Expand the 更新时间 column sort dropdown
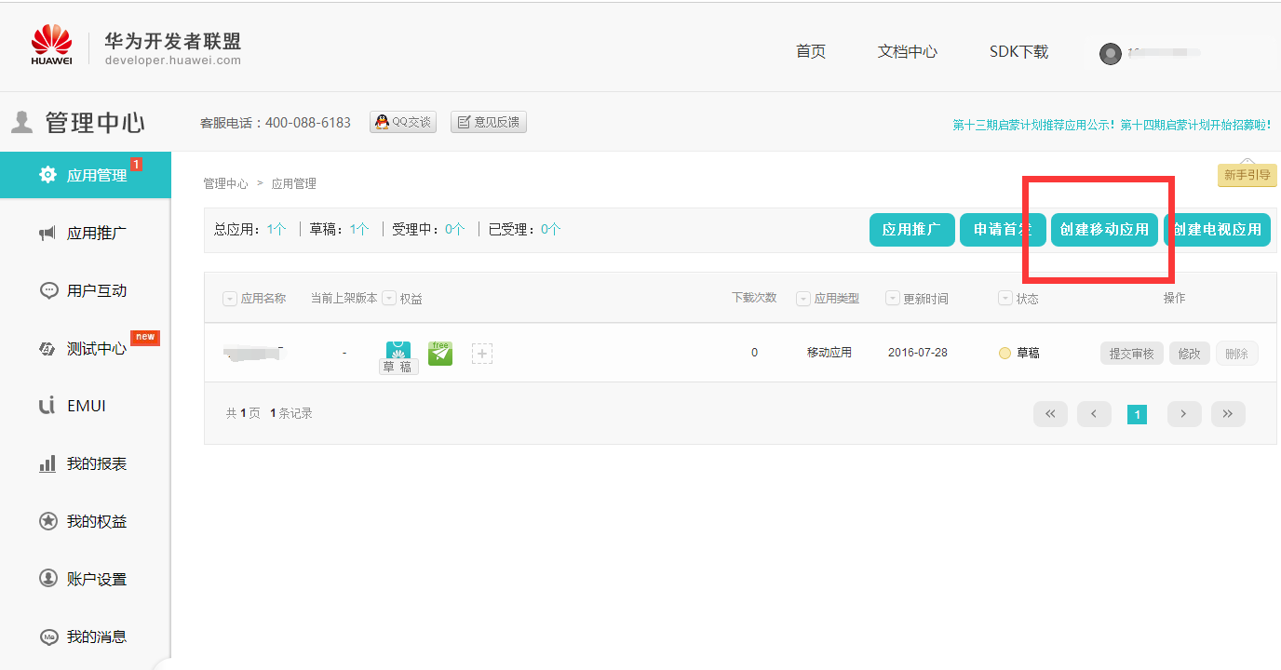The image size is (1281, 670). (893, 299)
